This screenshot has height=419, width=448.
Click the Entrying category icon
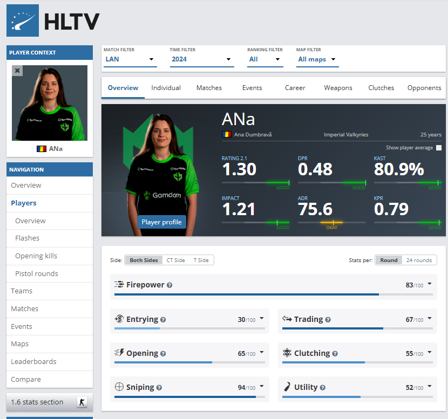coord(119,319)
